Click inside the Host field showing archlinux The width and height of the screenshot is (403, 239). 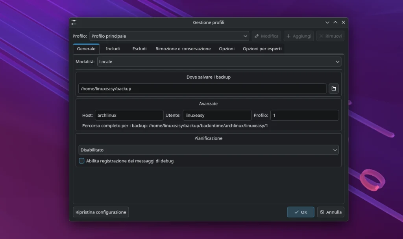[129, 115]
